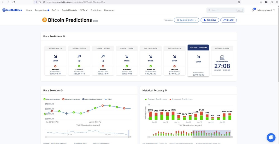Click Down arrow in 3:00 PM card
This screenshot has height=144, width=279.
click(x=55, y=56)
